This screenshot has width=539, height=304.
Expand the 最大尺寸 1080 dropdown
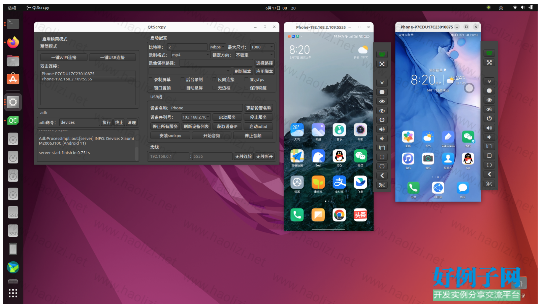point(262,47)
